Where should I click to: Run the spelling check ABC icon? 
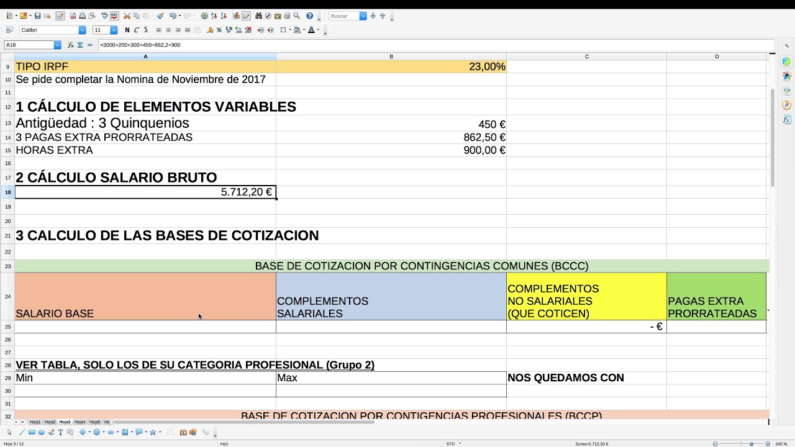[x=104, y=16]
